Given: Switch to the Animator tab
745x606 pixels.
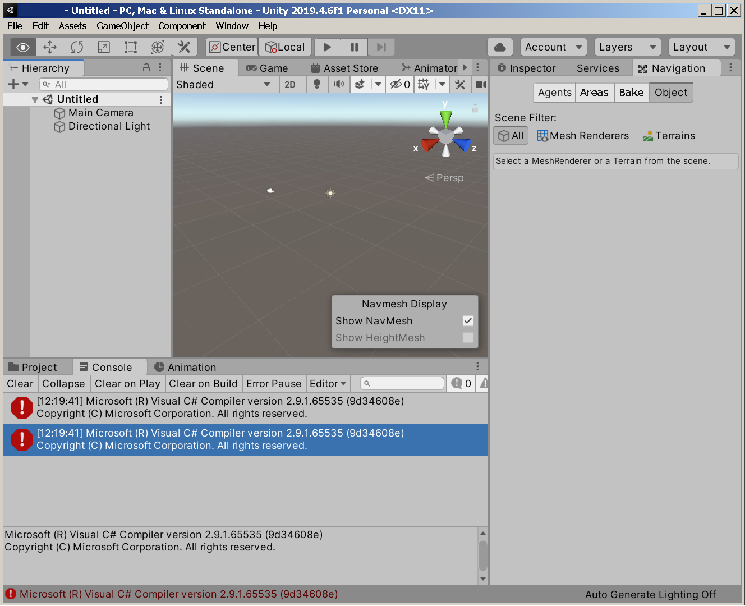Looking at the screenshot, I should 430,68.
